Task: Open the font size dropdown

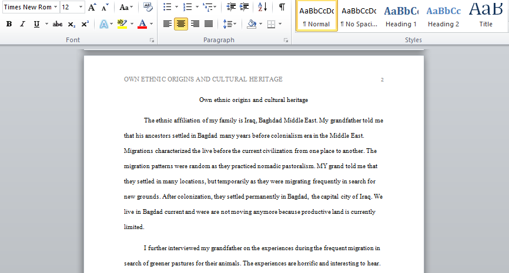Action: pos(81,7)
